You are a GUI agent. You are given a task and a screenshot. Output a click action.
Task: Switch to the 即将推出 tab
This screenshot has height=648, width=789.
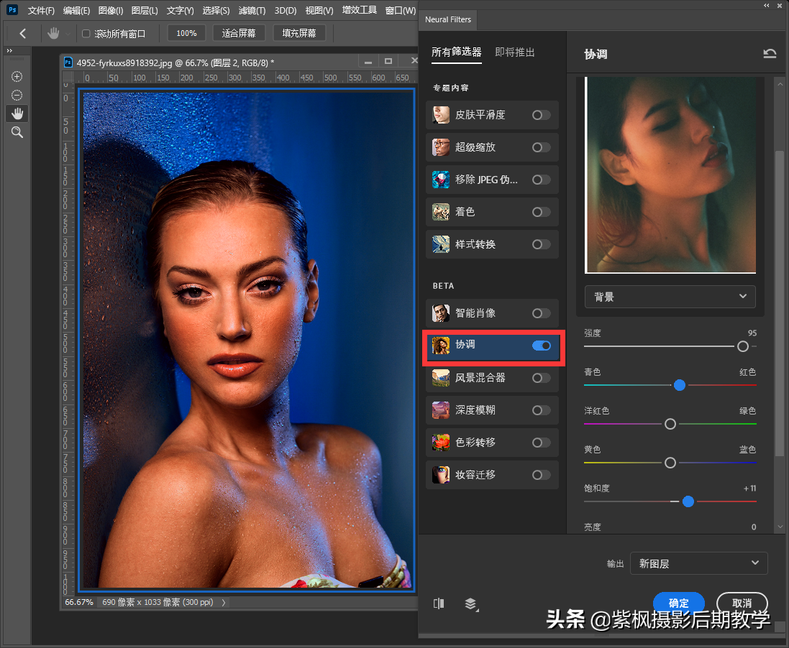515,52
